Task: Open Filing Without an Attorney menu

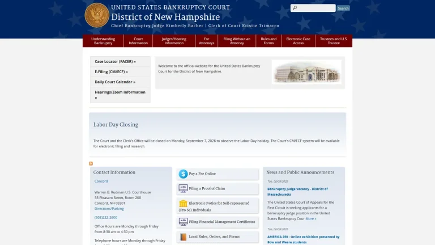Action: click(x=237, y=41)
